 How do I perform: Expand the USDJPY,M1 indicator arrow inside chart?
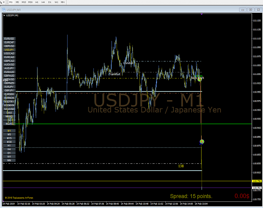4,16
